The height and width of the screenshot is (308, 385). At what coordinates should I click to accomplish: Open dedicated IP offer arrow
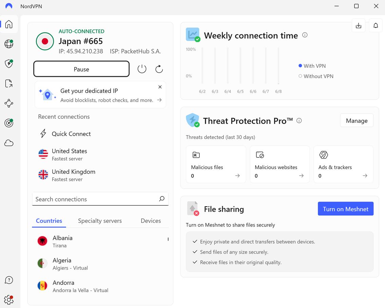pyautogui.click(x=159, y=100)
